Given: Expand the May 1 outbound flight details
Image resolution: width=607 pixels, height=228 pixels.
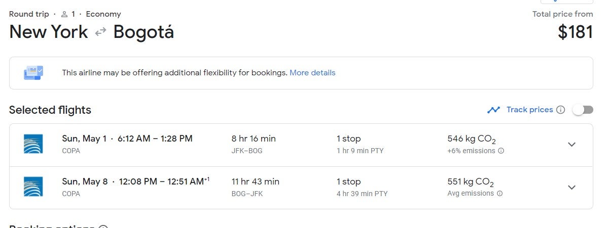Looking at the screenshot, I should pyautogui.click(x=572, y=144).
